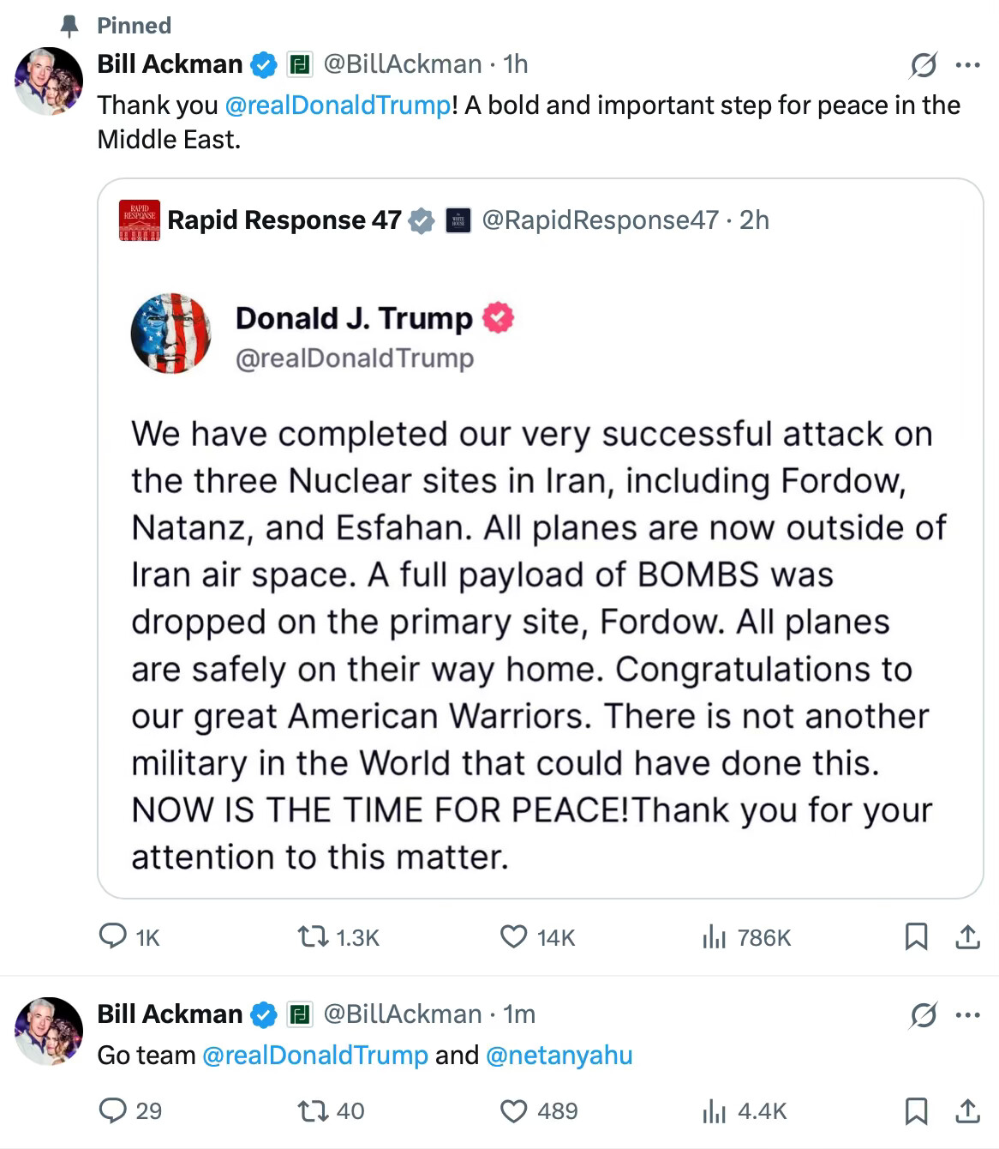Screen dimensions: 999x1149
Task: Share the "Go team" post
Action: point(967,1110)
